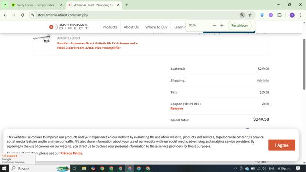Click the Tax value $20.58
Image resolution: width=306 pixels, height=172 pixels.
click(264, 92)
